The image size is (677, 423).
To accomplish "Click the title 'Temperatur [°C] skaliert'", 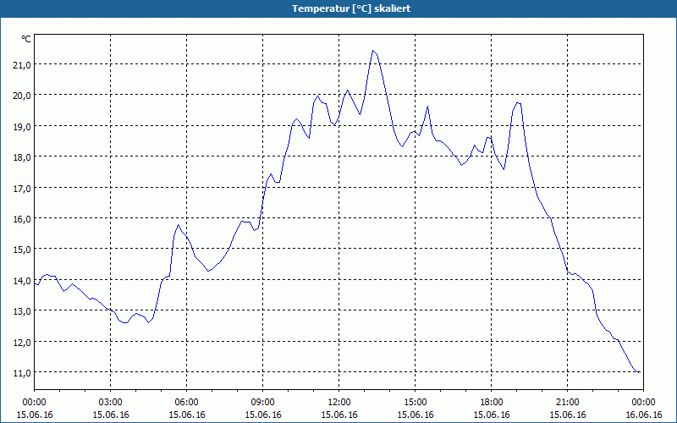I will pos(351,8).
